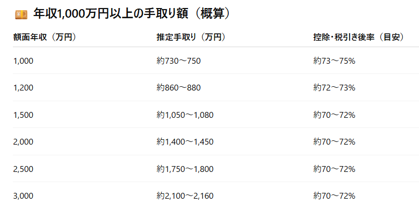Click the 約860～880 take-home cell
This screenshot has height=218, width=419.
click(178, 88)
